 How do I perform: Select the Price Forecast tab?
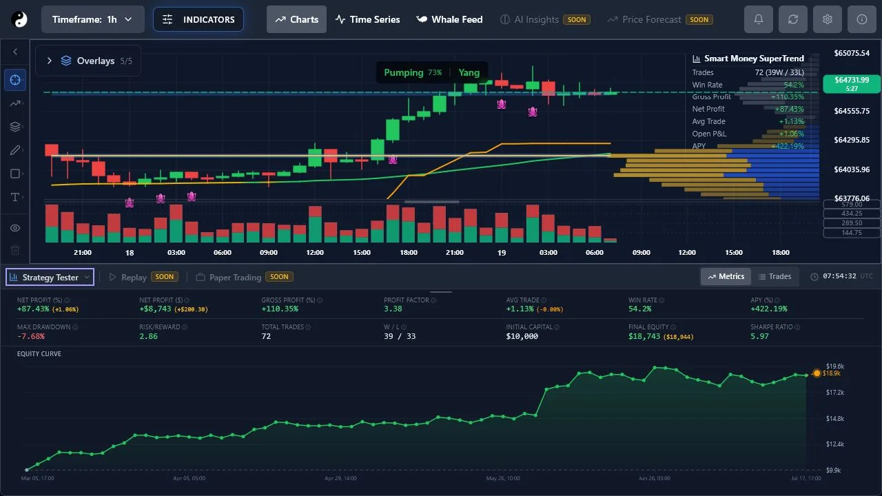(x=660, y=19)
